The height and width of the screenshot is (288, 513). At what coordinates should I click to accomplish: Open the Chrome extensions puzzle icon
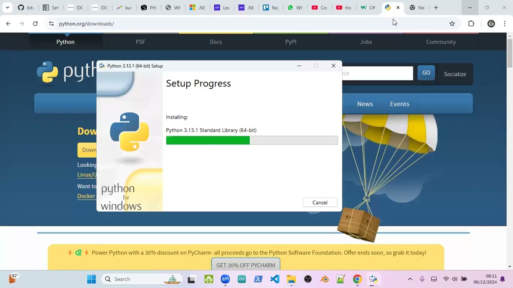pyautogui.click(x=471, y=24)
